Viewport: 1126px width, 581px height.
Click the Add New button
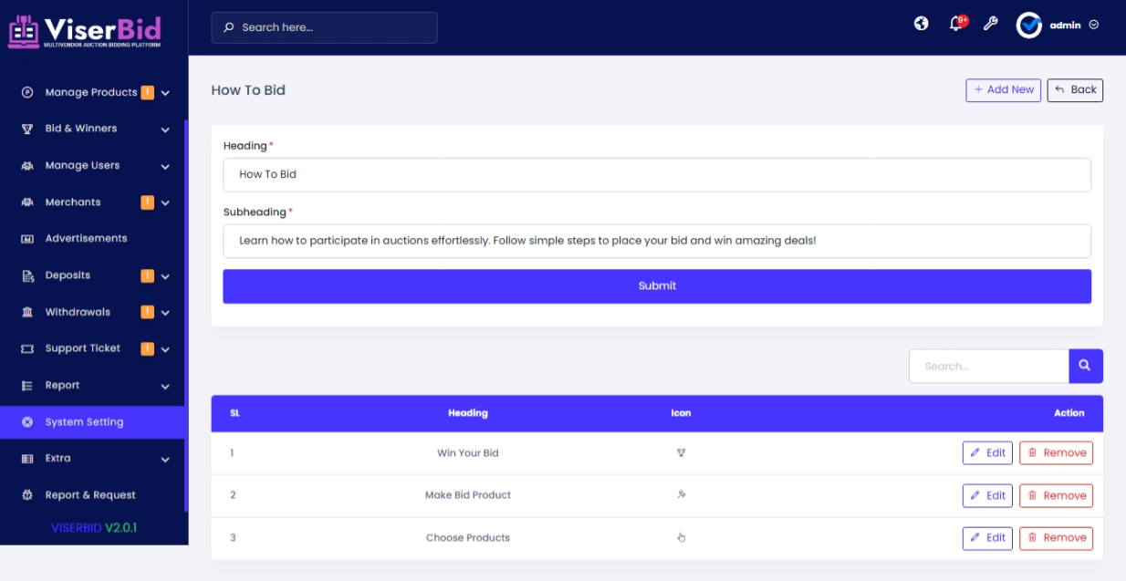pyautogui.click(x=1004, y=89)
